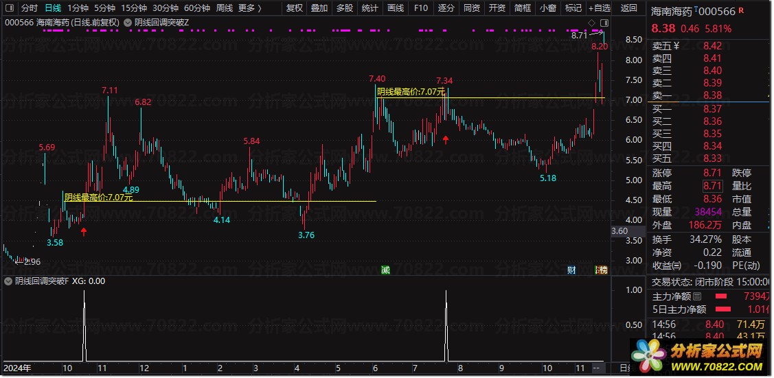Toggle the left sidebar panel icon
This screenshot has width=774, height=378.
point(11,8)
